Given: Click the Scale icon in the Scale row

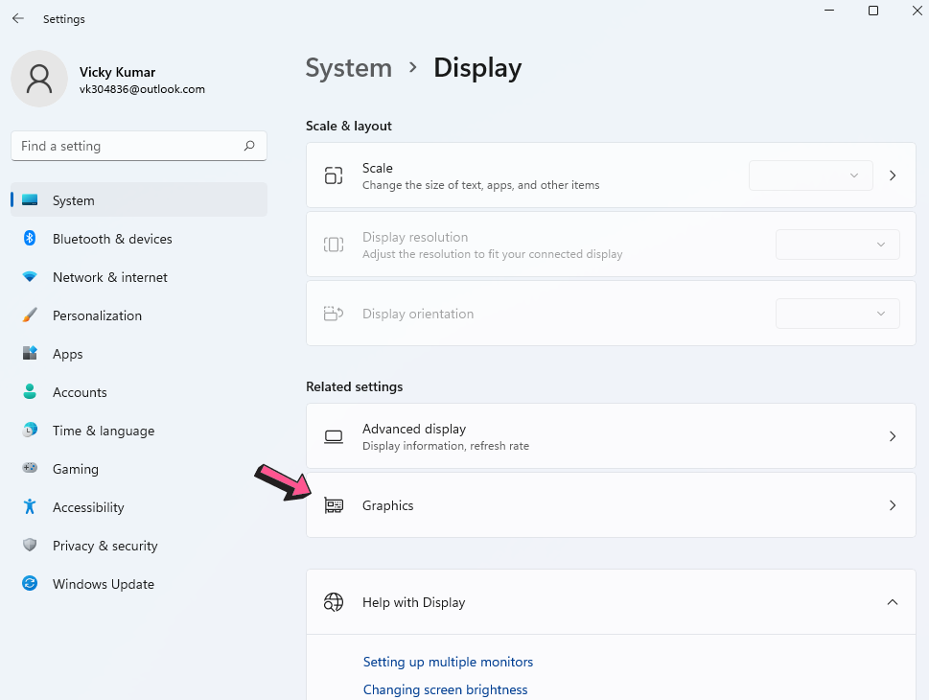Looking at the screenshot, I should tap(334, 175).
